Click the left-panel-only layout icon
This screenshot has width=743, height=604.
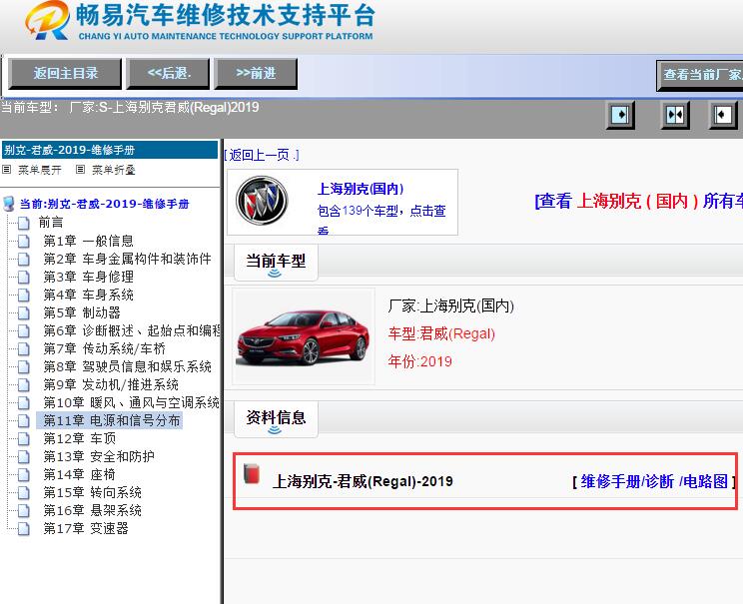tap(620, 115)
